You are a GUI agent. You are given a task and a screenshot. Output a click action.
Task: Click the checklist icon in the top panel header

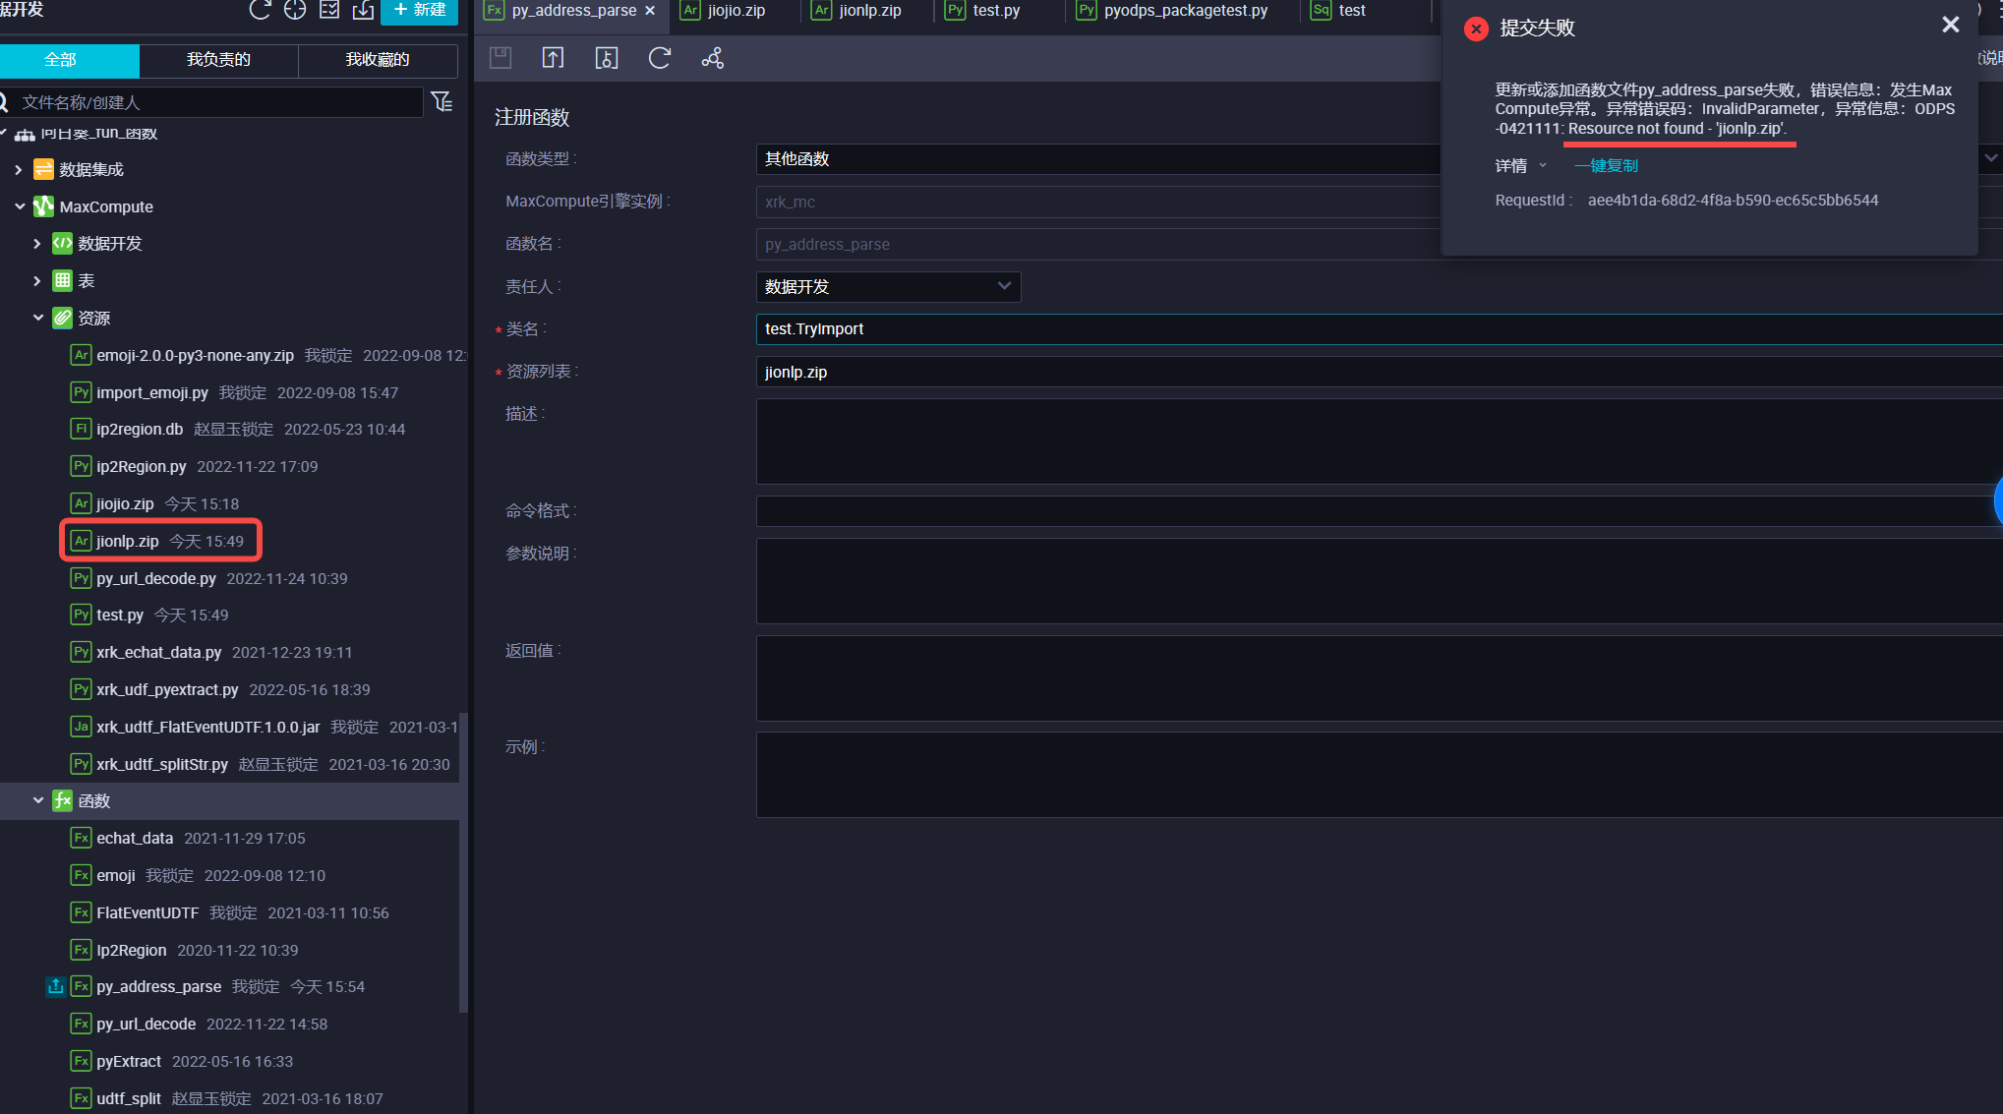329,10
